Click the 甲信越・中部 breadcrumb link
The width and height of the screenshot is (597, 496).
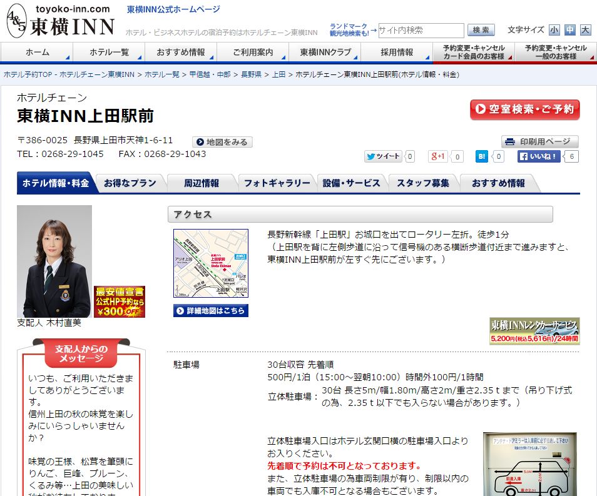(x=210, y=74)
